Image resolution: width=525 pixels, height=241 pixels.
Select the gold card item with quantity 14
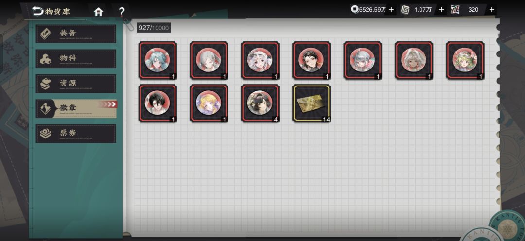pyautogui.click(x=312, y=103)
